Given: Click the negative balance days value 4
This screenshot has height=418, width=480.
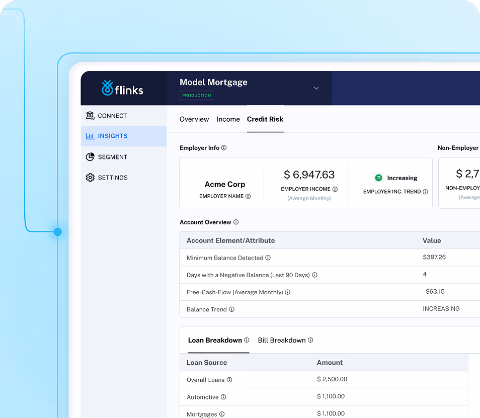Looking at the screenshot, I should [x=425, y=274].
